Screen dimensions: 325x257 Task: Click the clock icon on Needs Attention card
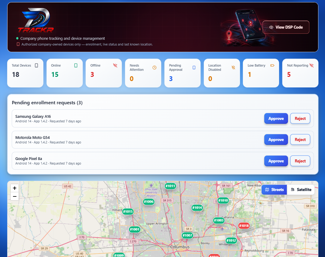[155, 67]
